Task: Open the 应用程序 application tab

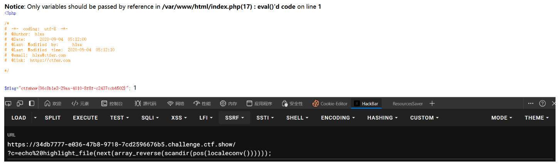Action: [259, 103]
